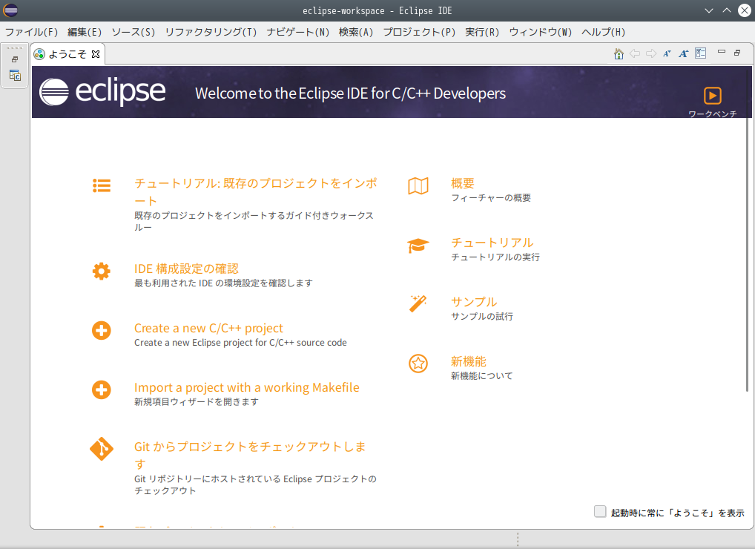This screenshot has width=755, height=549.
Task: Minimize the welcome view
Action: 722,51
